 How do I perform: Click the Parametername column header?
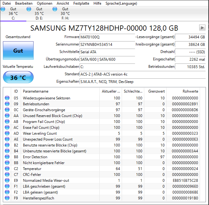[x=60, y=91]
